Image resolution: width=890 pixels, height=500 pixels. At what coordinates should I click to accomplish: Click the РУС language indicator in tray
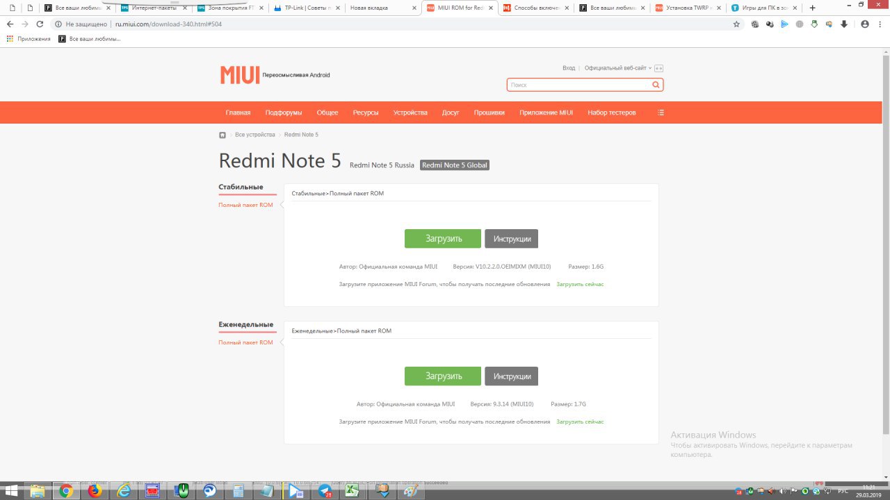(843, 491)
